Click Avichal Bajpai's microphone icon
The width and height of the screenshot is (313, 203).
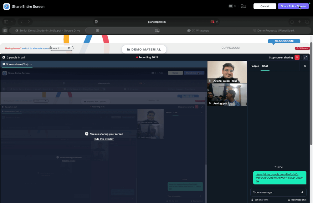[x=210, y=81]
